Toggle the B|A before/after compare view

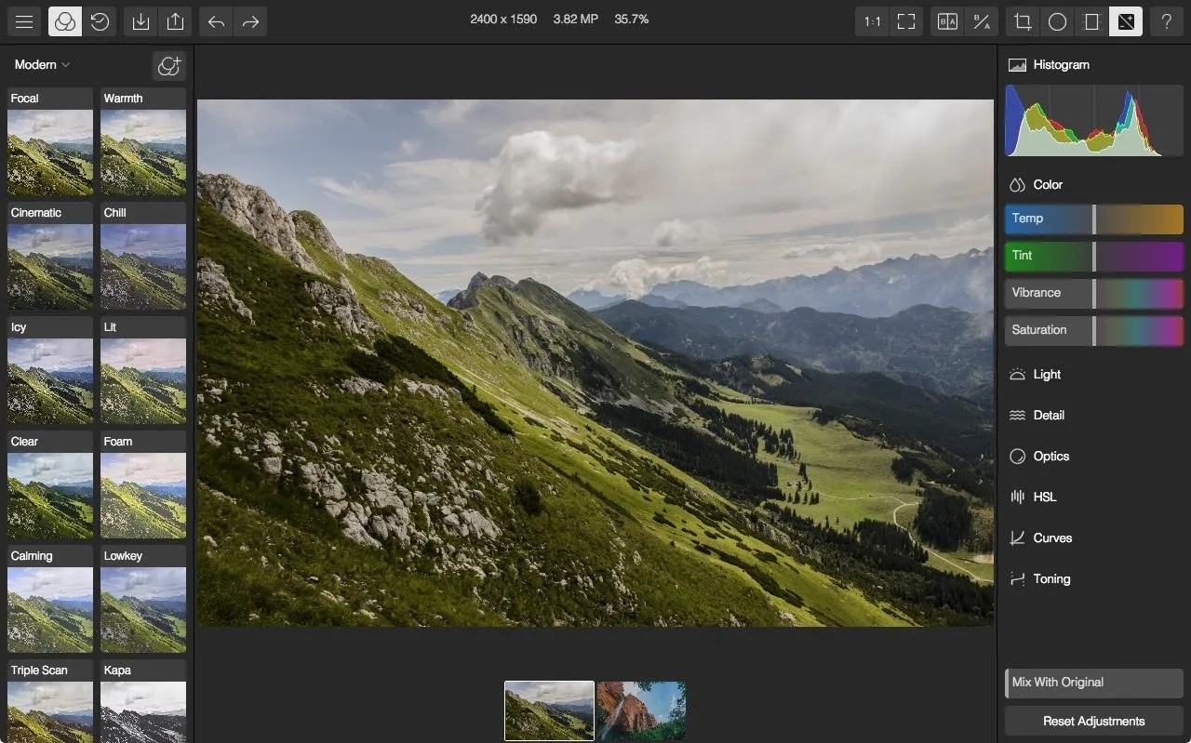[x=947, y=21]
